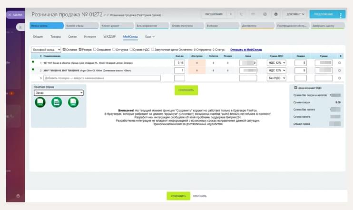The height and width of the screenshot is (210, 353).
Task: Open Без НДС dropdown in row 3
Action: pyautogui.click(x=276, y=78)
